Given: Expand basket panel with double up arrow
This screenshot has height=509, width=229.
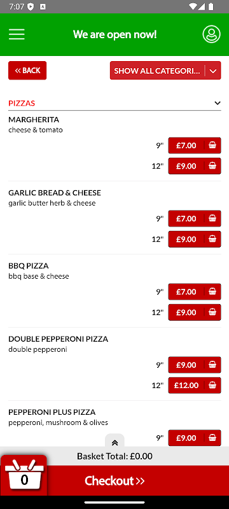Looking at the screenshot, I should tap(114, 442).
